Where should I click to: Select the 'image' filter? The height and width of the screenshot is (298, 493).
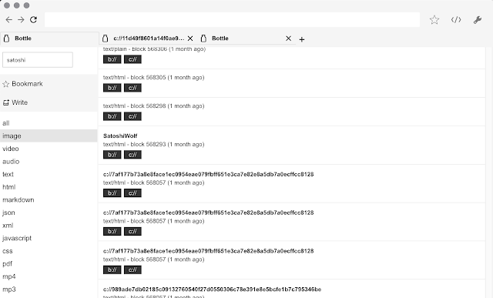tap(49, 136)
